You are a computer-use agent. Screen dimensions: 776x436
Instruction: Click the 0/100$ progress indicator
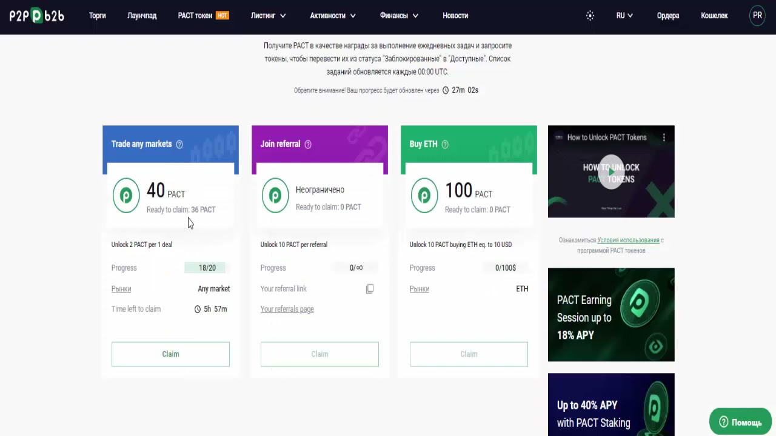[506, 268]
